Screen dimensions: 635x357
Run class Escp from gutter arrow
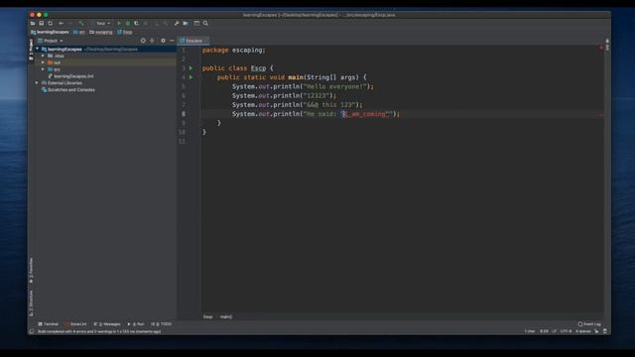191,68
